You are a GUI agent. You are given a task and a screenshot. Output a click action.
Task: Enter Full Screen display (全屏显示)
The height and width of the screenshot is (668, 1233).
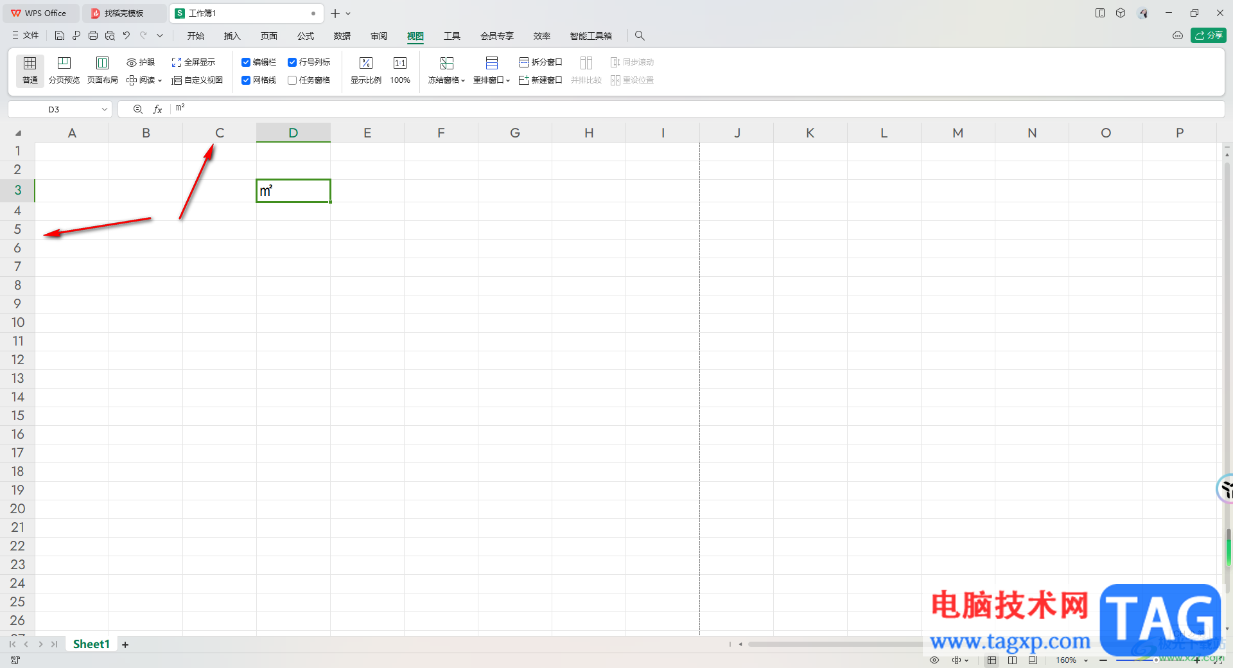pos(193,62)
